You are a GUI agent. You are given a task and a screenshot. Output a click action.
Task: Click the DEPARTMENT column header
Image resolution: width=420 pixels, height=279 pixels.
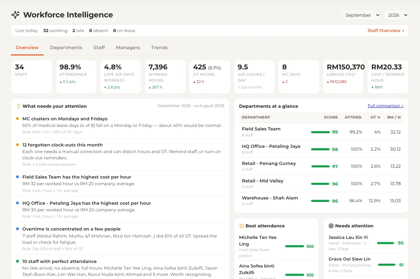[256, 118]
